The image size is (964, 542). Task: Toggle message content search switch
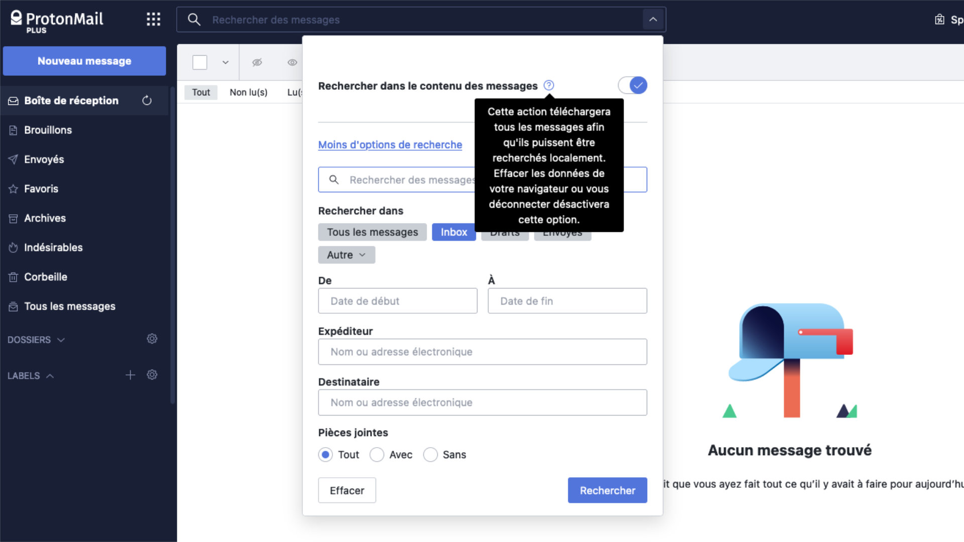coord(633,85)
